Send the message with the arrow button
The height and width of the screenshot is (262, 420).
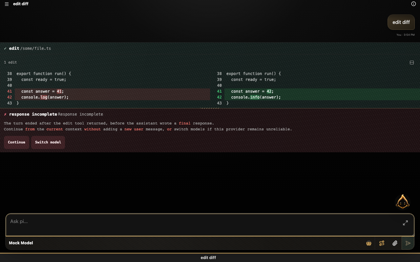(x=408, y=243)
